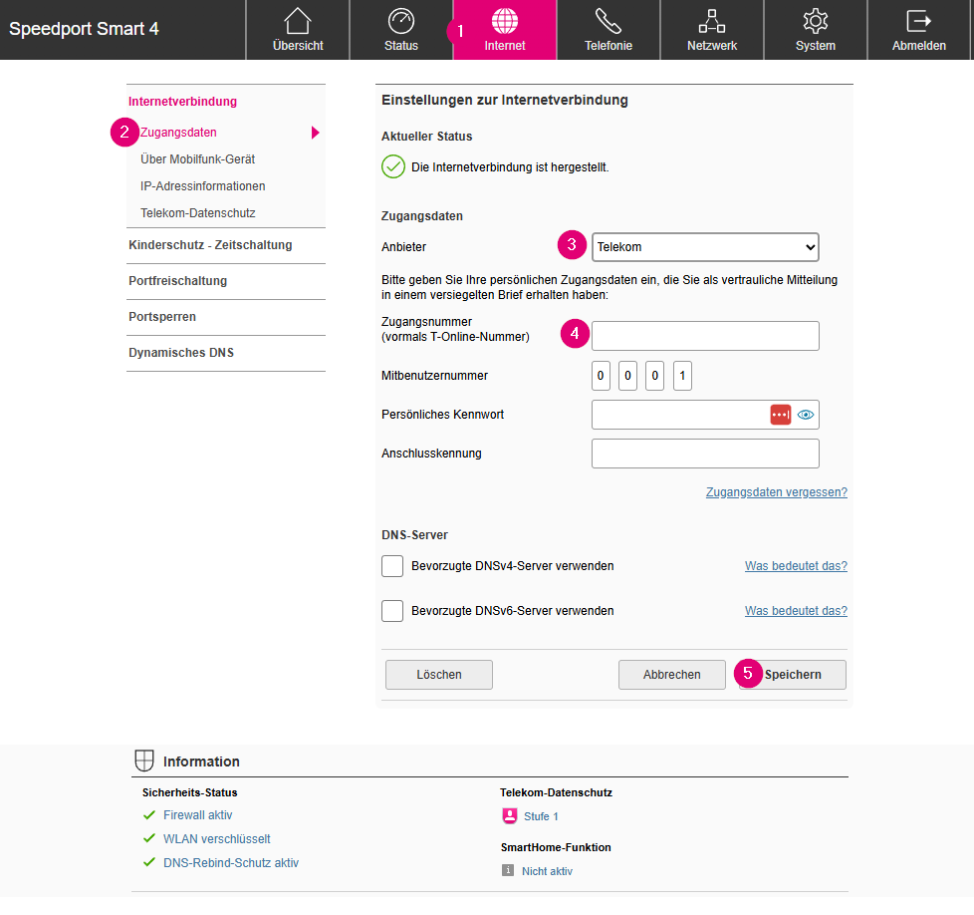Image resolution: width=974 pixels, height=915 pixels.
Task: Click the Abmelden logout icon
Action: 918,21
